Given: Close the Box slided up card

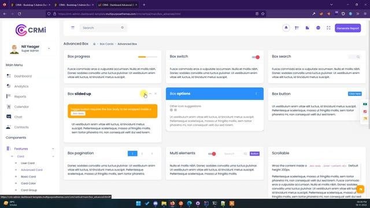Looking at the screenshot, I should 156,94.
